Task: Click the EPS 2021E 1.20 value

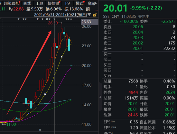Action: [x=134, y=128]
